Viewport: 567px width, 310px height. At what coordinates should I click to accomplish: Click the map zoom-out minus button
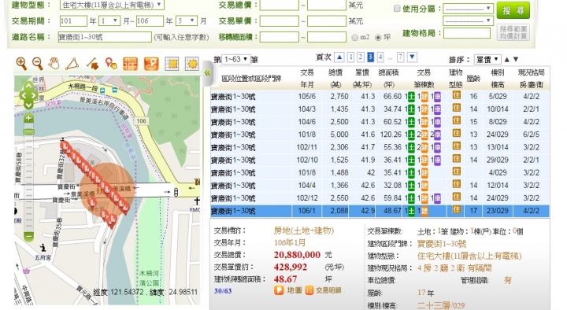tap(28, 236)
